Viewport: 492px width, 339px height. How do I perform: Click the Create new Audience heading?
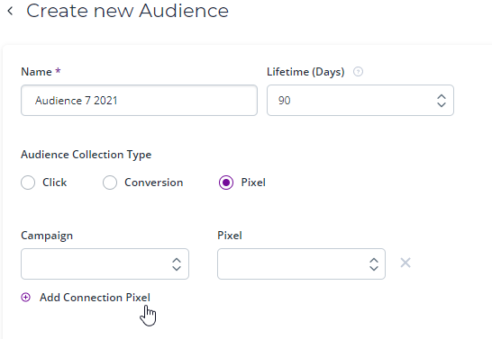pos(127,11)
